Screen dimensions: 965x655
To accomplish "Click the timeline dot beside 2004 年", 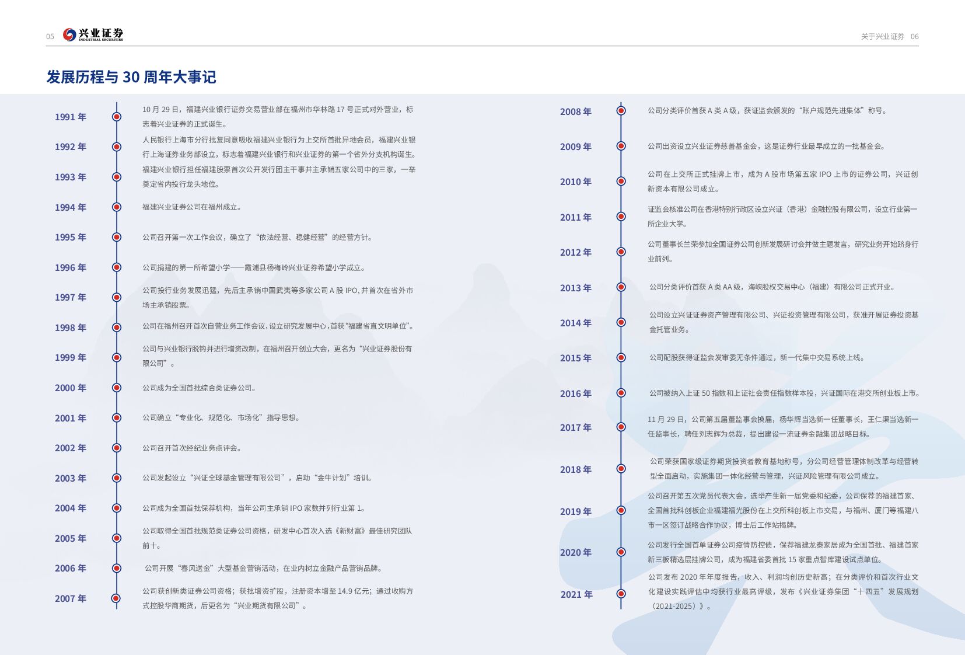I will coord(117,508).
